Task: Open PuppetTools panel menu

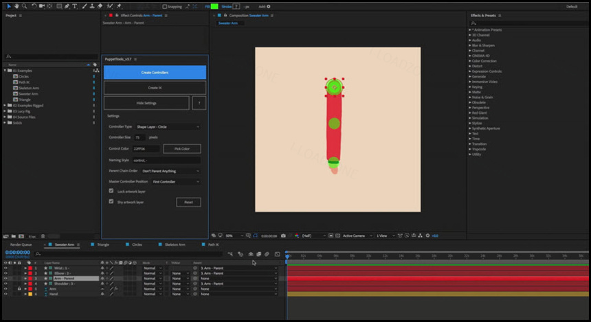Action: (135, 59)
